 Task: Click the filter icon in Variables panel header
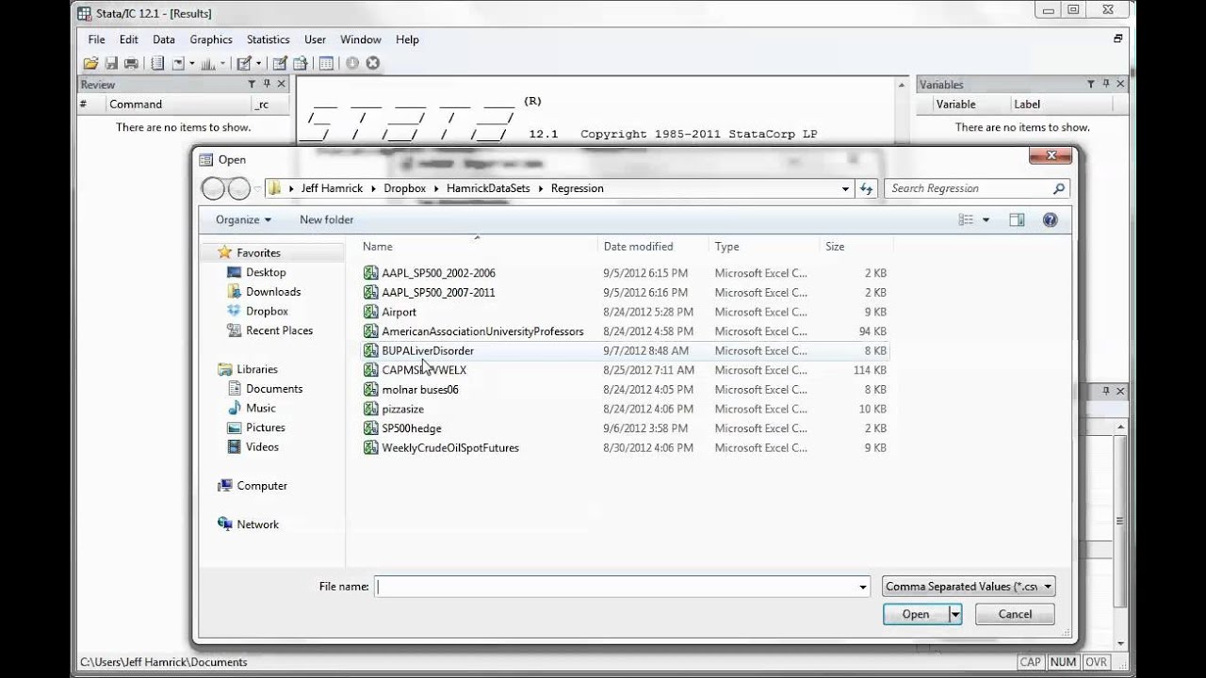1091,84
